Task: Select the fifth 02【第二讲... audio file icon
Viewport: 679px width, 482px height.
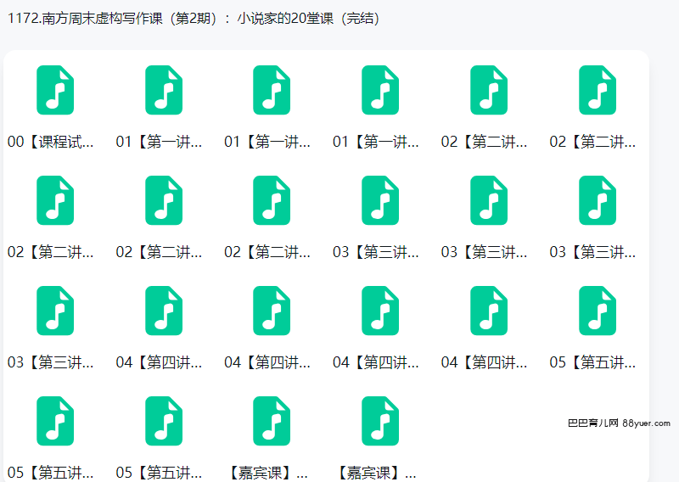Action: 272,200
